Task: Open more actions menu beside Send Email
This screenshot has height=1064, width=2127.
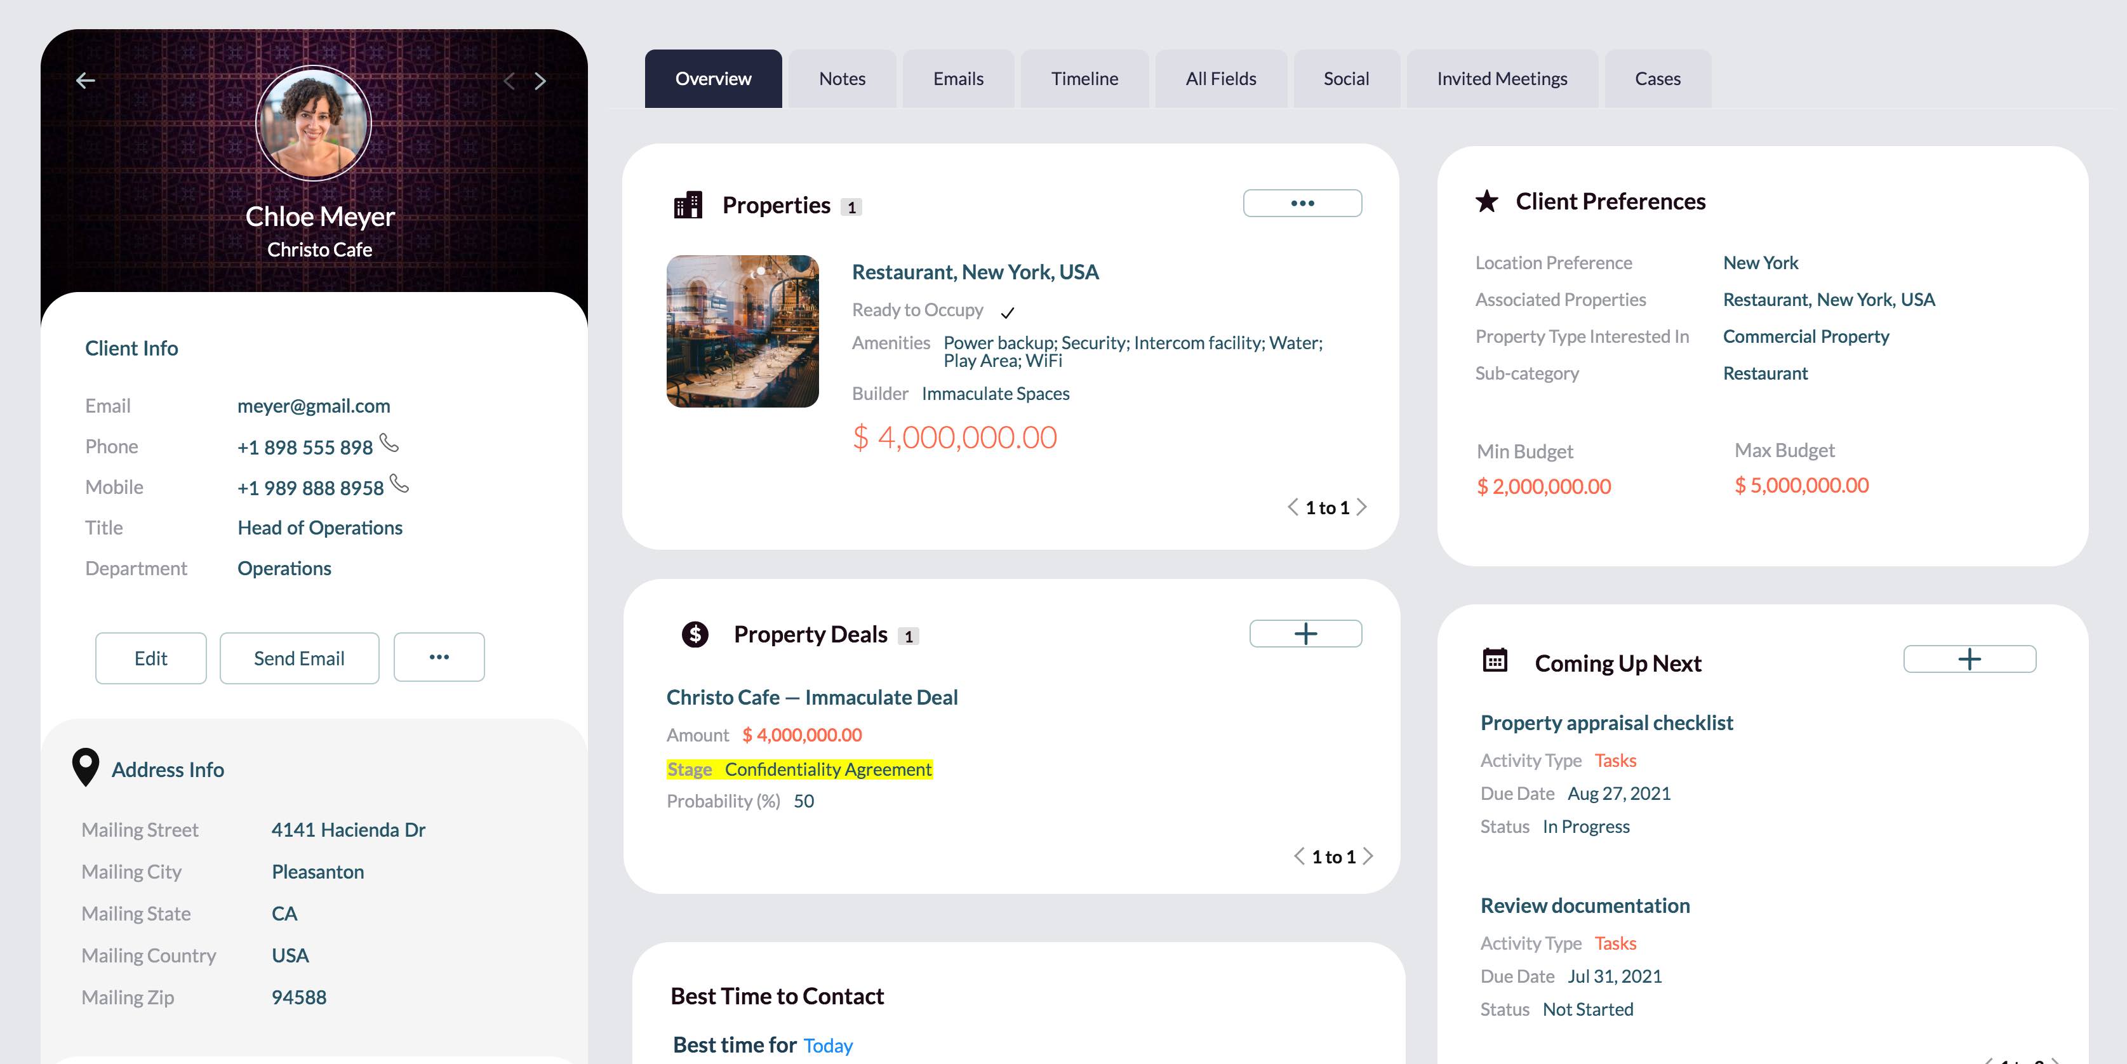Action: [439, 657]
